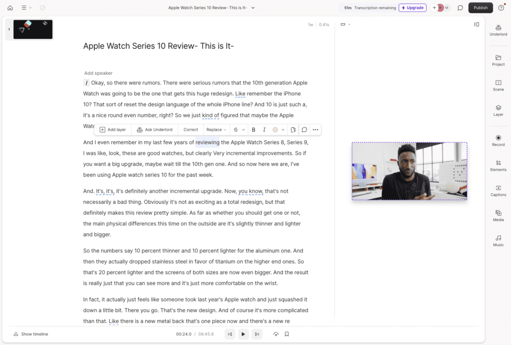The image size is (511, 345).
Task: Click the copy-to-new-composition icon in toolbar
Action: pyautogui.click(x=293, y=130)
